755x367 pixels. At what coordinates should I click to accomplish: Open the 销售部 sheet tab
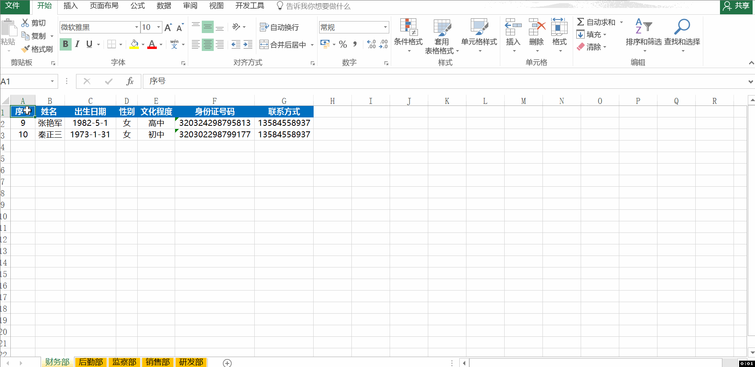pos(158,362)
